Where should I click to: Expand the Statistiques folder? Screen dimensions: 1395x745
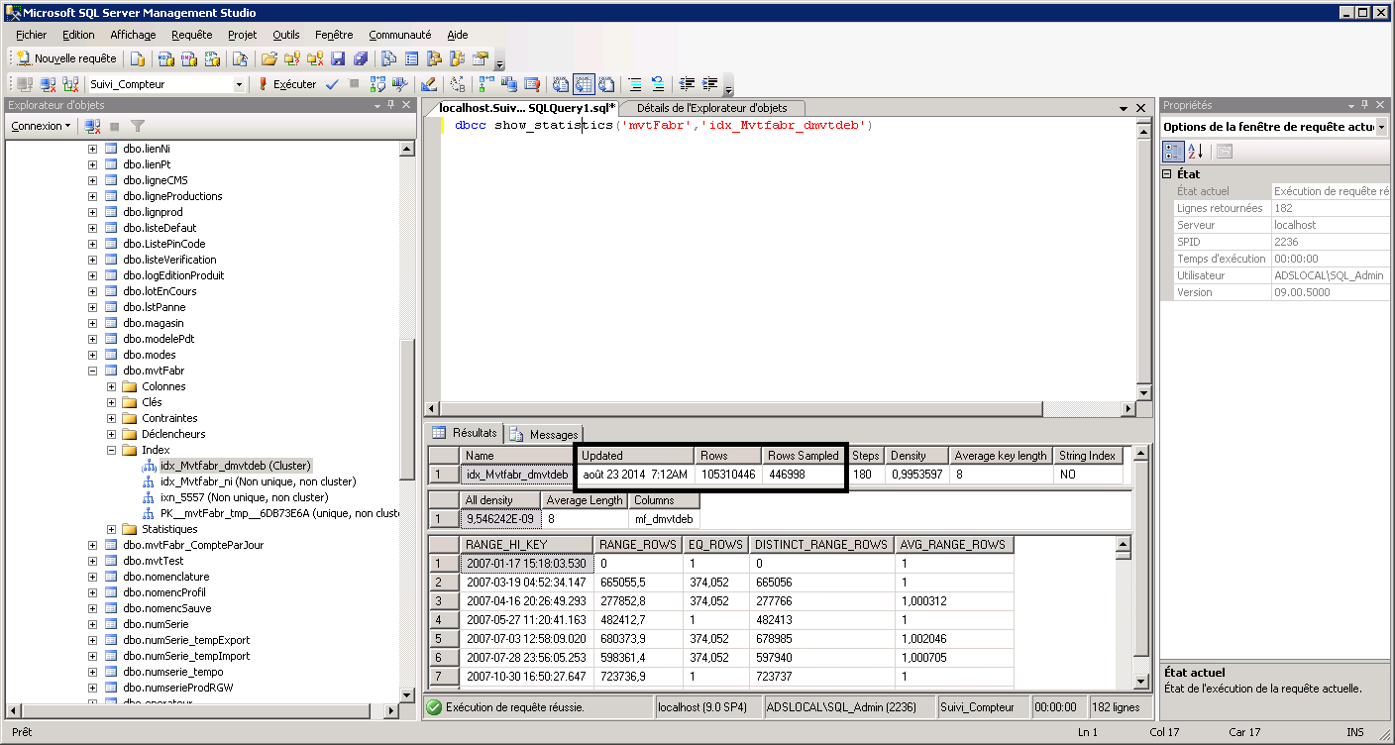coord(112,529)
